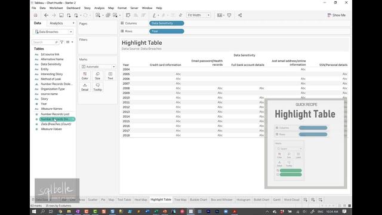This screenshot has height=215, width=382.
Task: Click the 2008 year row header
Action: coord(126,88)
